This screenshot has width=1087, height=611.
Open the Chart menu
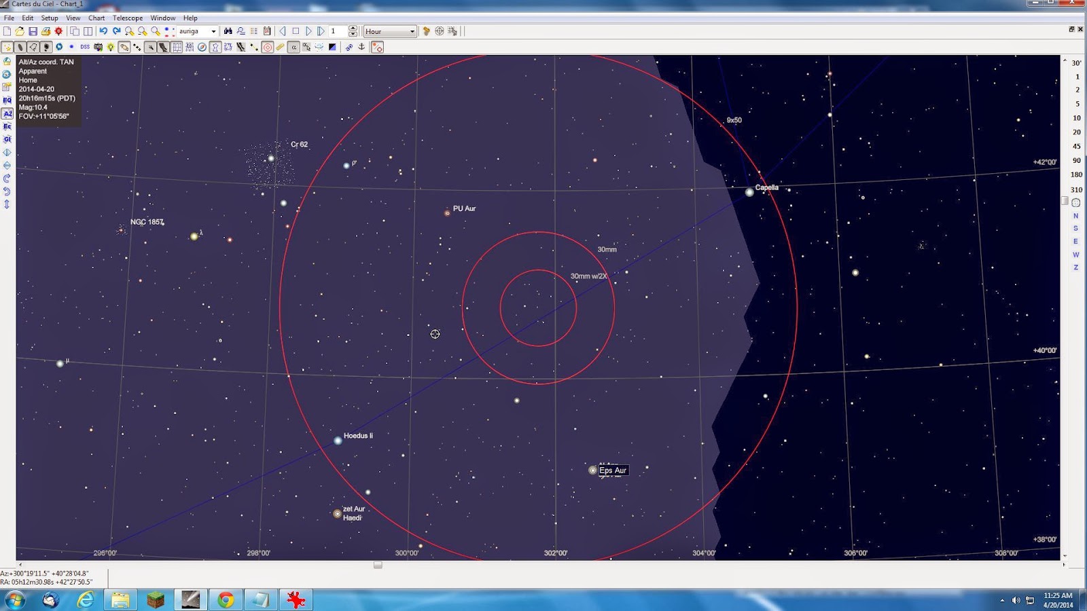(96, 18)
